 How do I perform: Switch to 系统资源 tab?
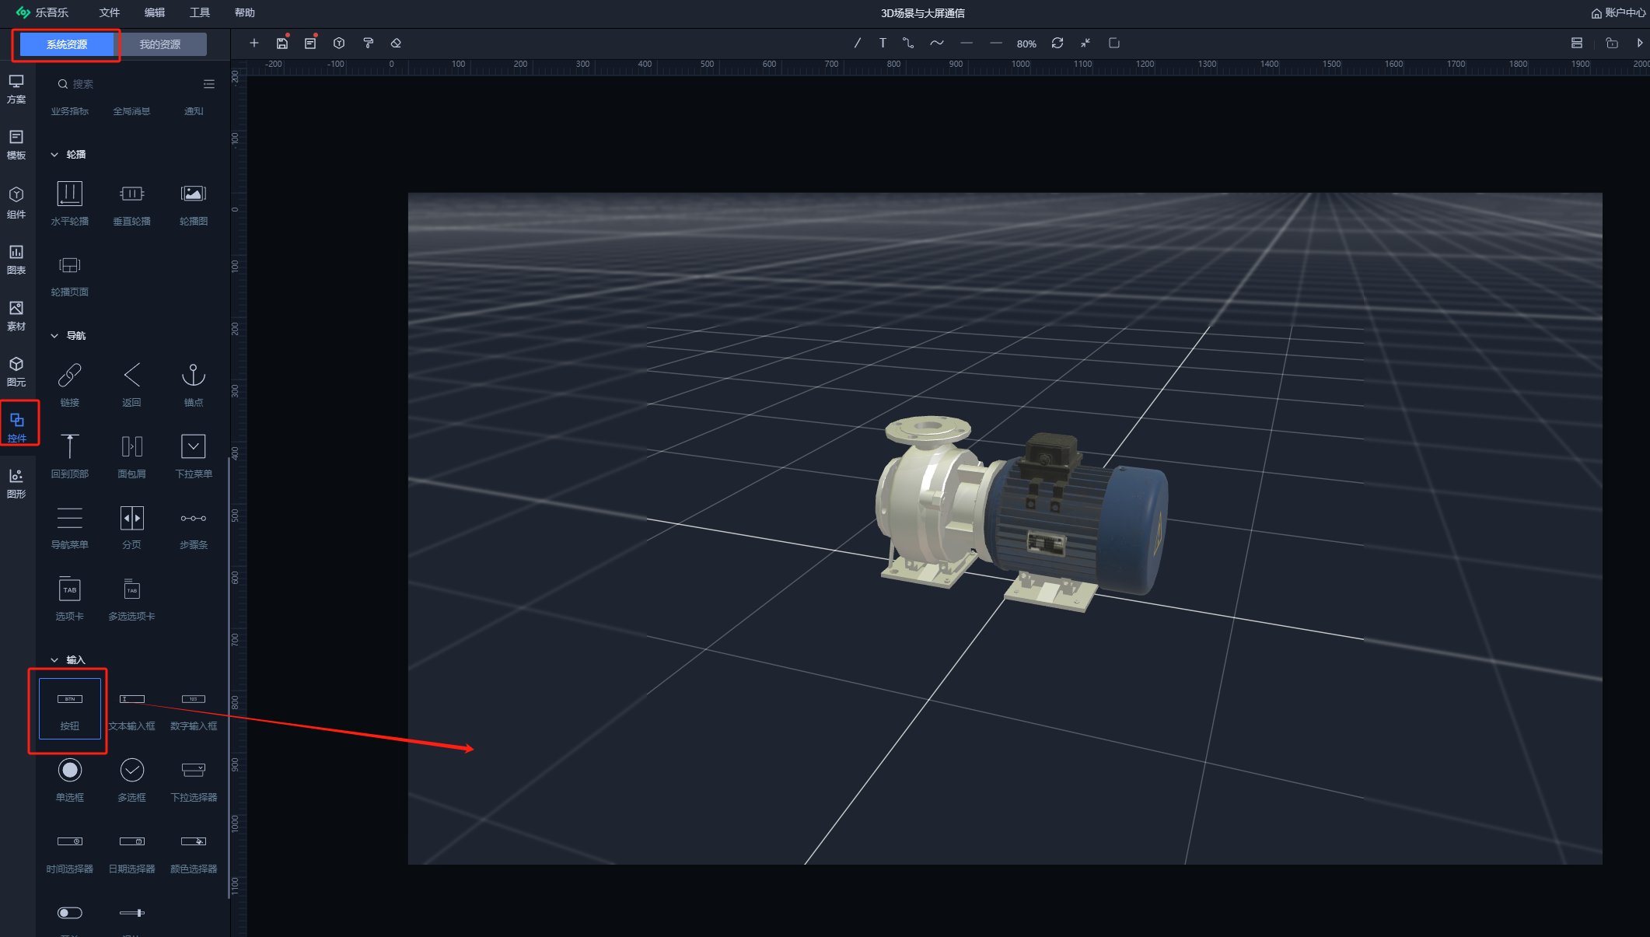point(67,44)
